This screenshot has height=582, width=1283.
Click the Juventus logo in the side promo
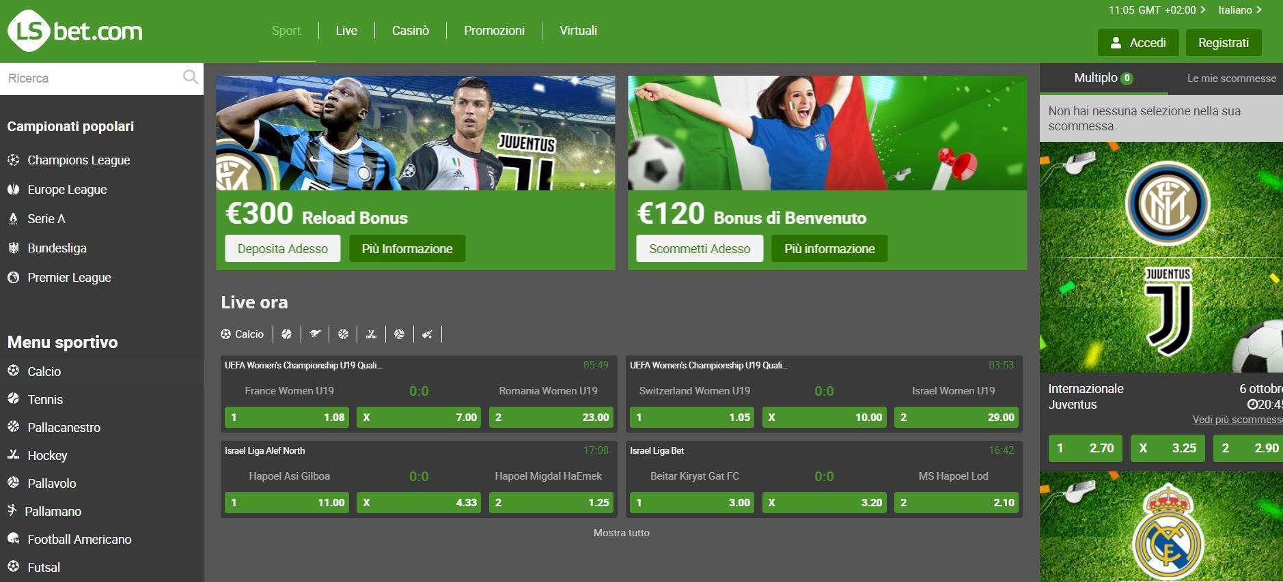(1168, 311)
